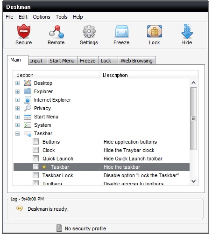Select the Internet Explorer section icon
This screenshot has height=235, width=212.
point(28,100)
